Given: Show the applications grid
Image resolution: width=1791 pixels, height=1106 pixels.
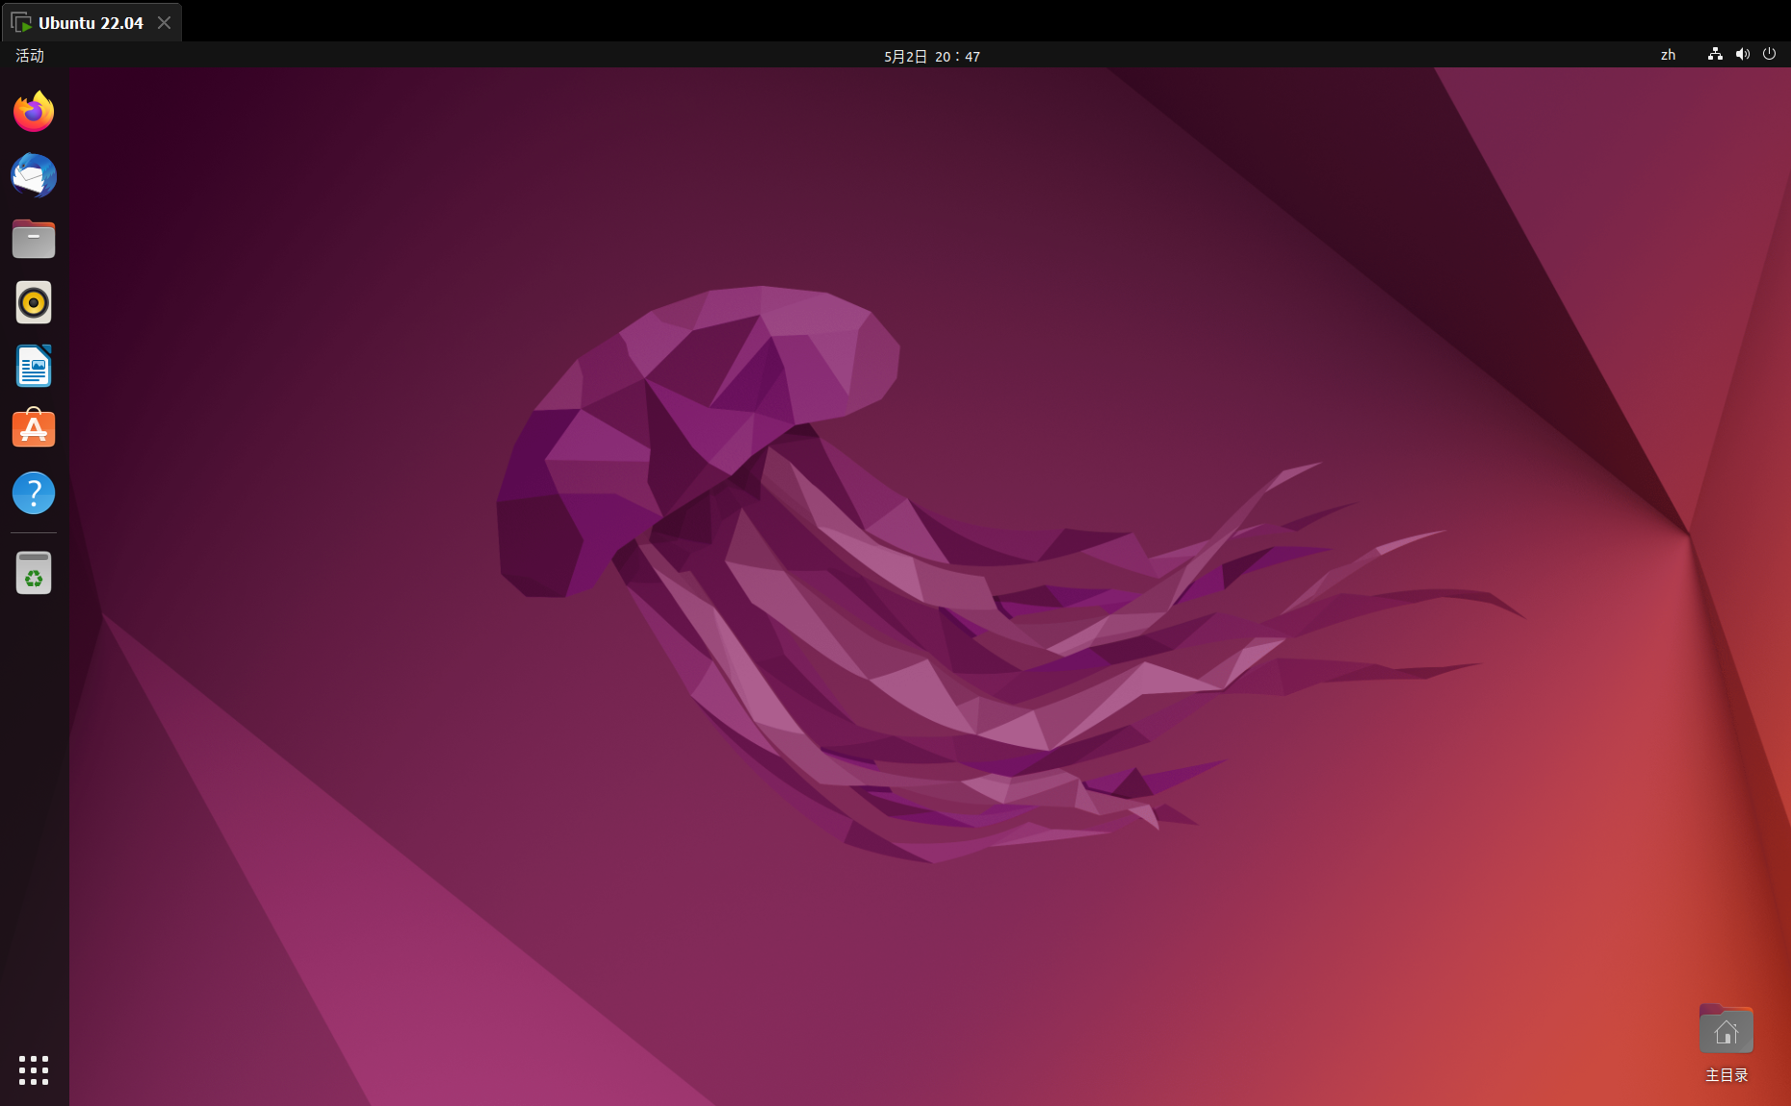Looking at the screenshot, I should pos(34,1070).
